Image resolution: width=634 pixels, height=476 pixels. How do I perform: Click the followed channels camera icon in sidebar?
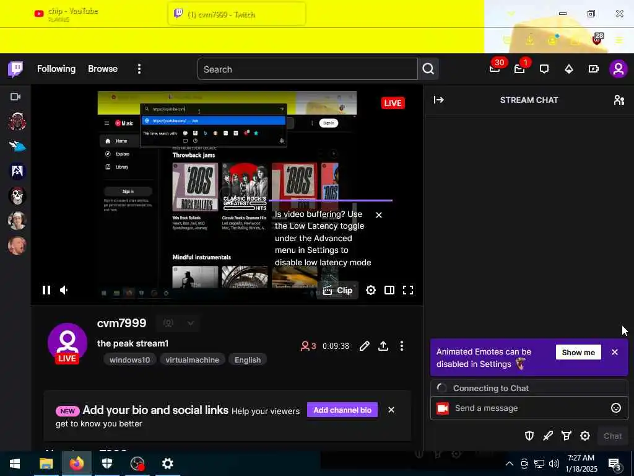15,97
